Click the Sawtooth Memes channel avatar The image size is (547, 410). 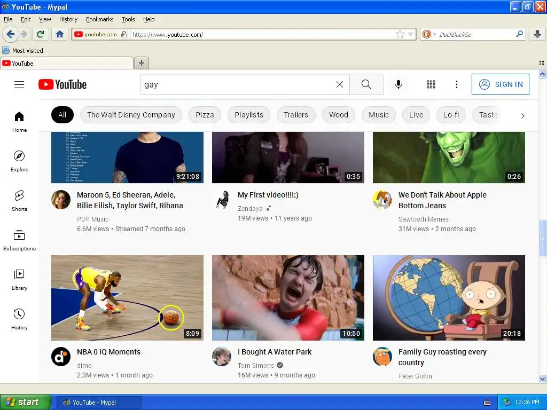click(x=382, y=200)
